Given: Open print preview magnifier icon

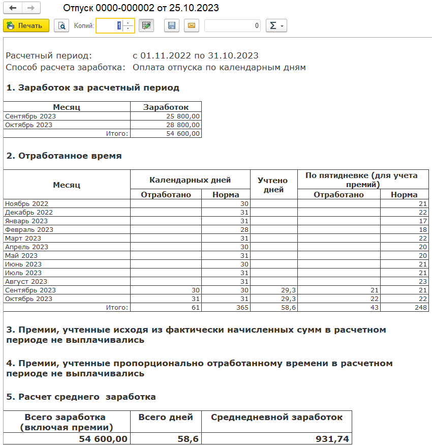Looking at the screenshot, I should click(61, 25).
